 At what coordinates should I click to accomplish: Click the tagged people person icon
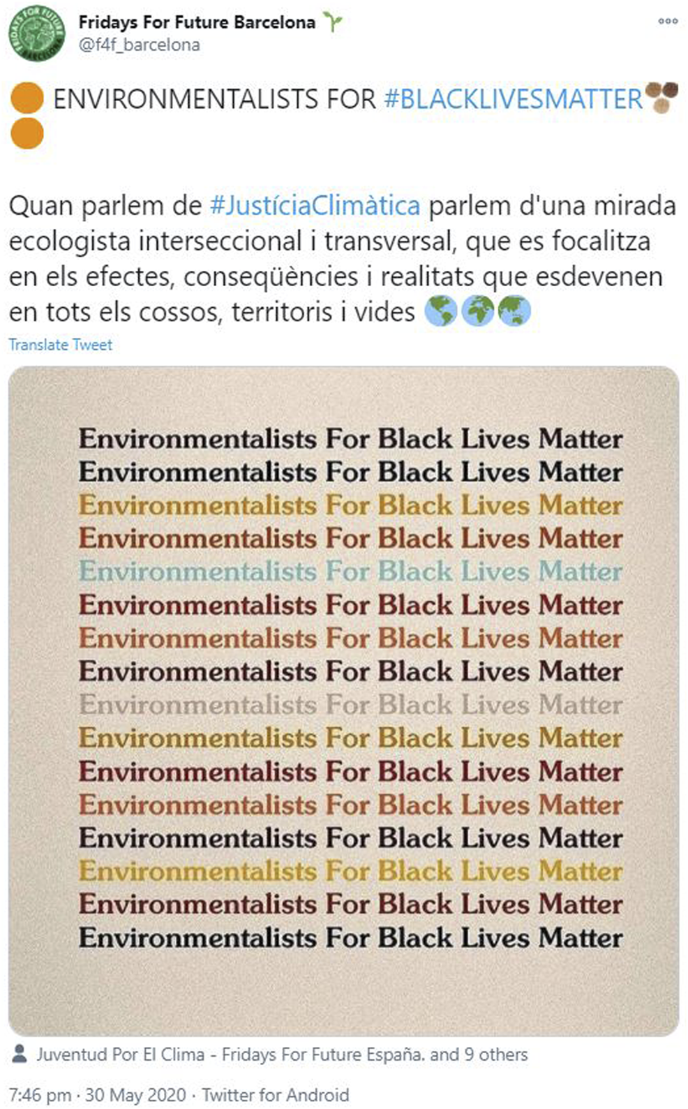[x=20, y=1053]
